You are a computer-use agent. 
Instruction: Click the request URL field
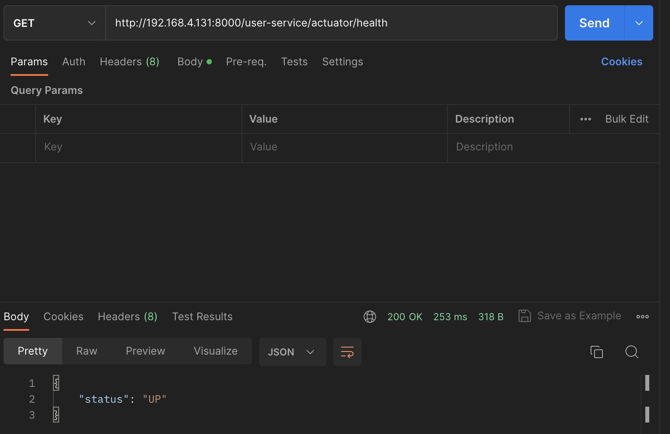coord(331,23)
